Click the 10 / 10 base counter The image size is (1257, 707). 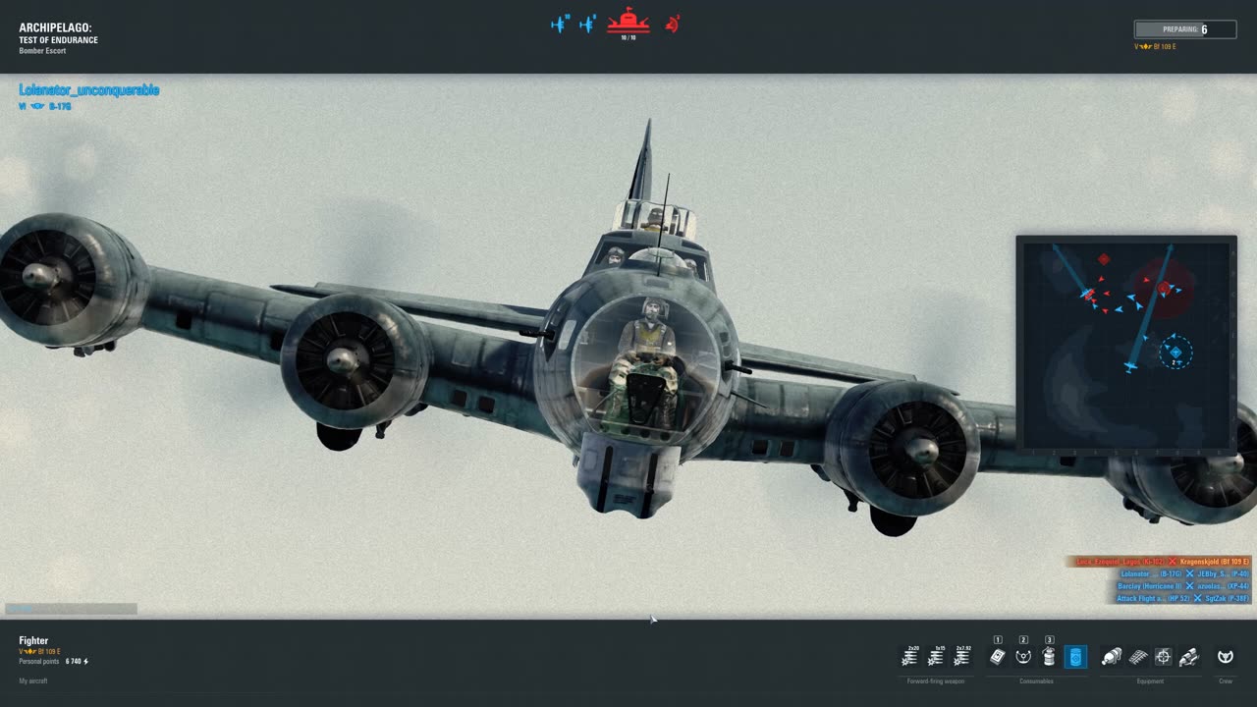pyautogui.click(x=628, y=37)
